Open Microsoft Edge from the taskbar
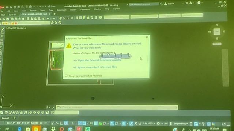This screenshot has width=234, height=131. point(19,129)
